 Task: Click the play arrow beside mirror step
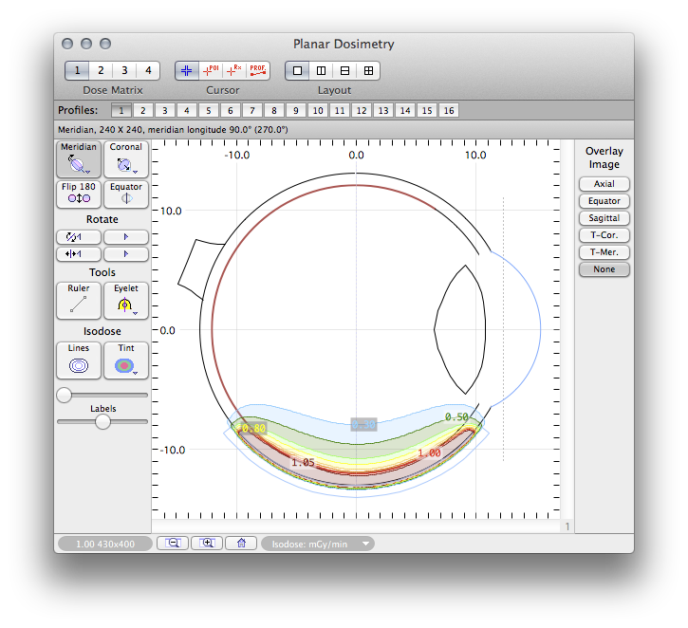pyautogui.click(x=126, y=254)
